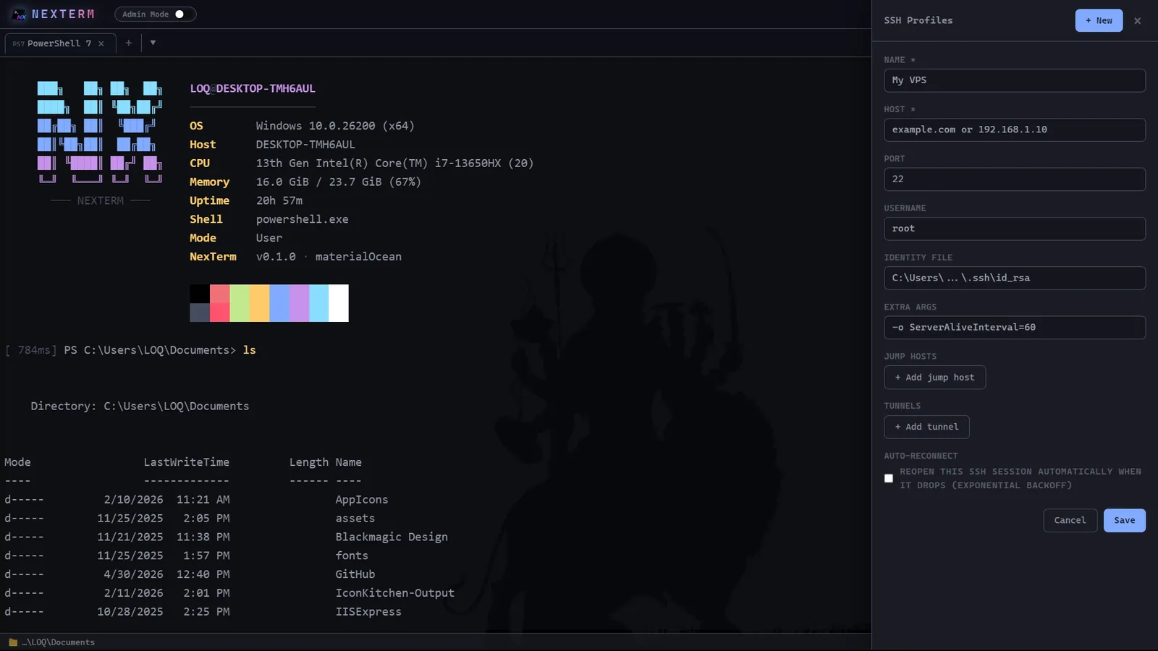1158x651 pixels.
Task: Close the PowerShell 7 tab
Action: [x=101, y=43]
